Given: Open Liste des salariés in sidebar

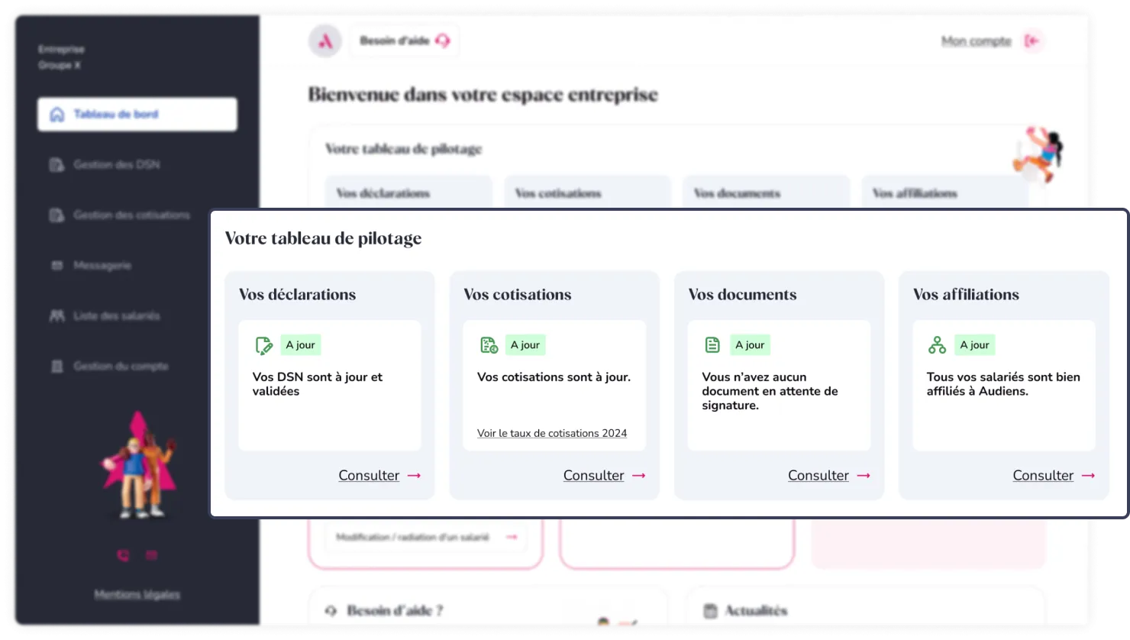Looking at the screenshot, I should 116,316.
